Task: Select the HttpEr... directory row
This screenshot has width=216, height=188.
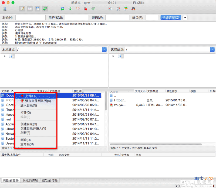Action: click(x=162, y=100)
